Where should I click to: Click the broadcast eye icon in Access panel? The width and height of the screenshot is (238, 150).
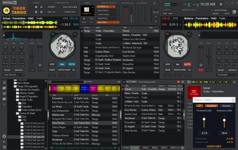tap(41, 7)
